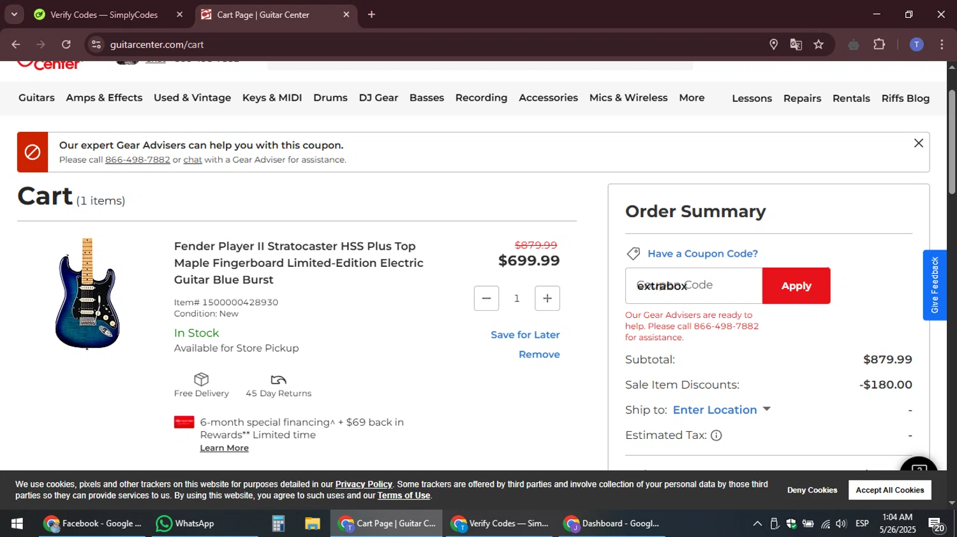The width and height of the screenshot is (957, 537).
Task: Open the Give Feedback side tab
Action: [x=935, y=285]
